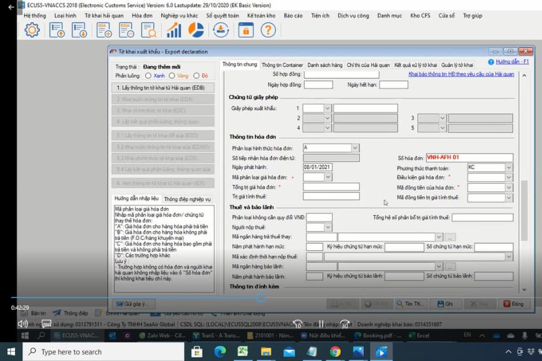
Task: Open Mail app from the taskbar
Action: click(289, 351)
